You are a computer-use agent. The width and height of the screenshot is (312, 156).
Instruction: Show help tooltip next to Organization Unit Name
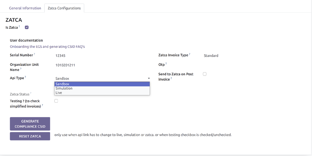[x=21, y=69]
